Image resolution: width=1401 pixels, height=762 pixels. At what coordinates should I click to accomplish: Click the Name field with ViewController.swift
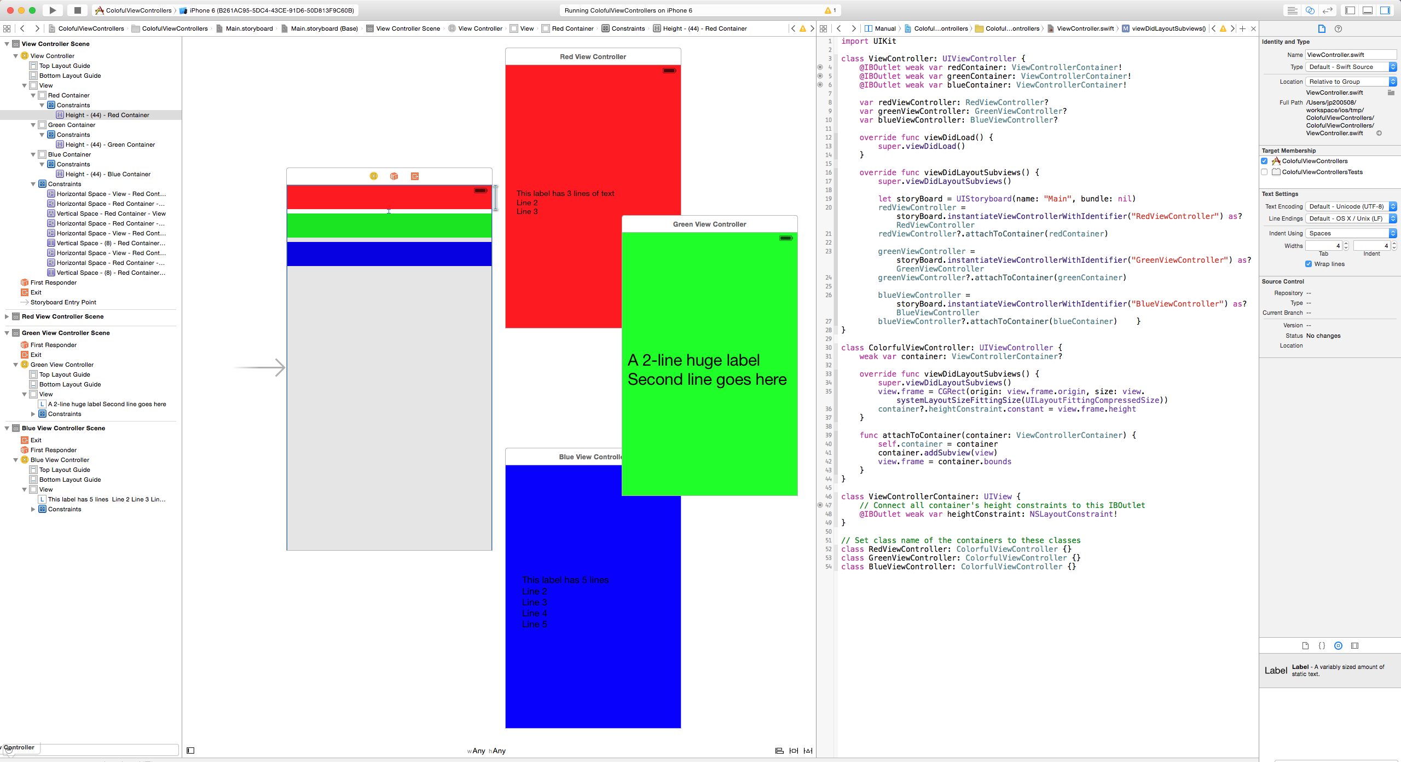pyautogui.click(x=1350, y=55)
